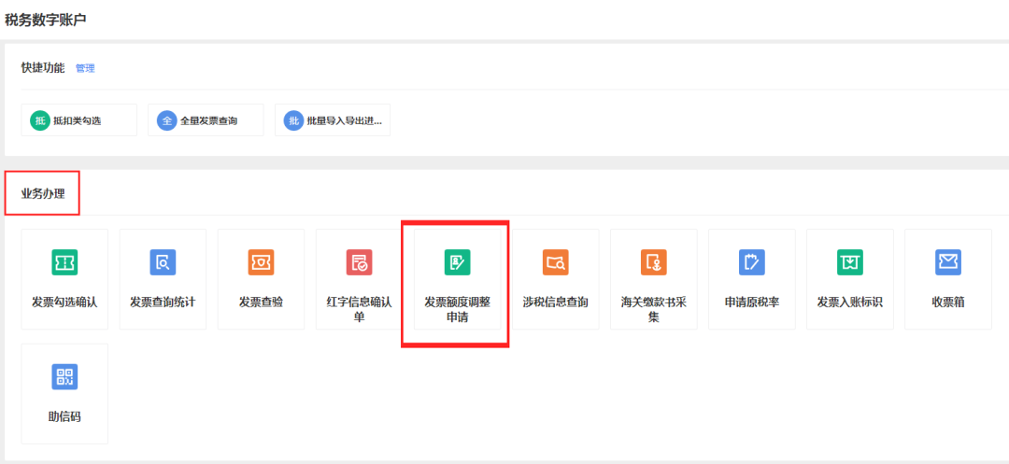
Task: Click the 快捷功能 section heading
Action: 43,68
